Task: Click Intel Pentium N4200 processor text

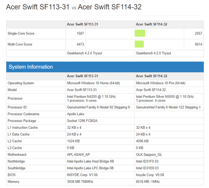Action: pos(91,96)
